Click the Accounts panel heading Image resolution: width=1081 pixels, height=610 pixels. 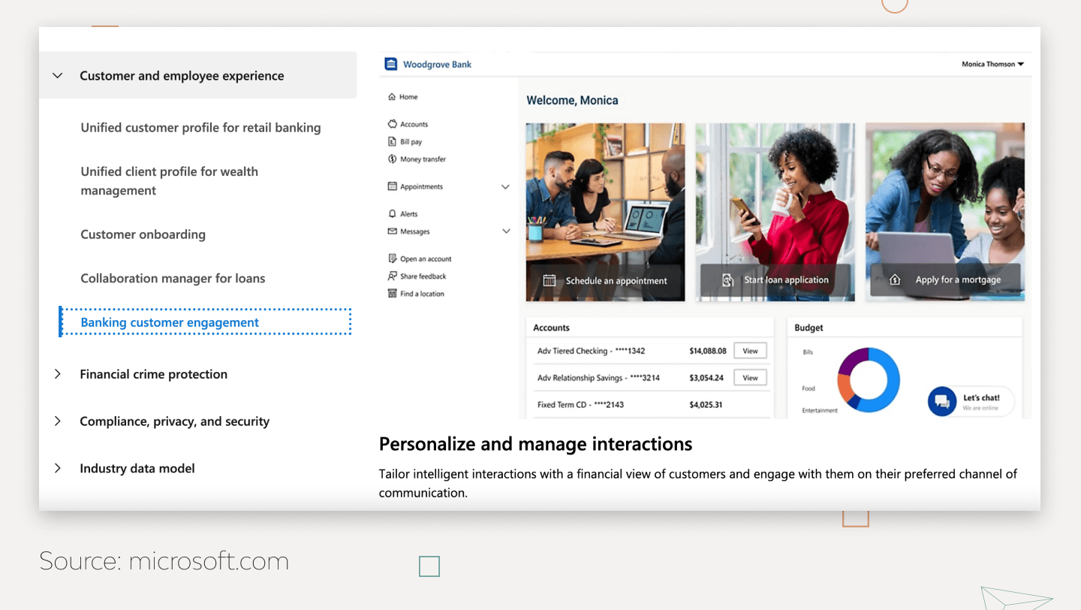point(551,328)
